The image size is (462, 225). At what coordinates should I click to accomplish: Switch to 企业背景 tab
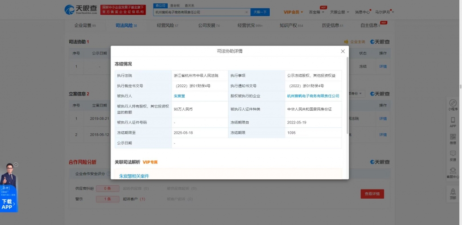85,25
